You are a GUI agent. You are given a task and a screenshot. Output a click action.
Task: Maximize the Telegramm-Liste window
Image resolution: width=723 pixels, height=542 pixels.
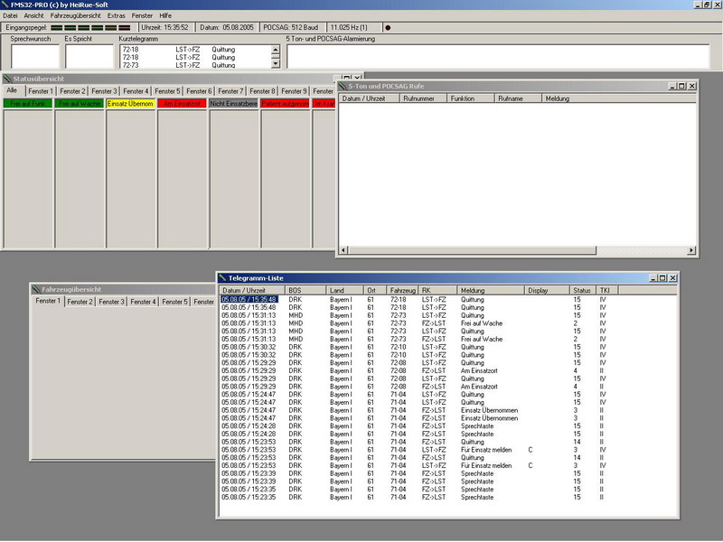(x=661, y=278)
